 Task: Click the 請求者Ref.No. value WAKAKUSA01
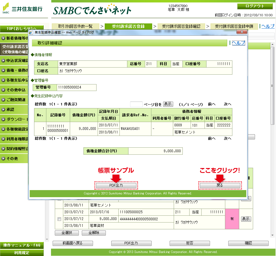pos(130,129)
